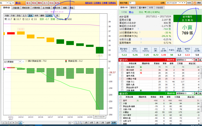Click page 6 button below chart
202x126 pixels.
click(x=20, y=123)
